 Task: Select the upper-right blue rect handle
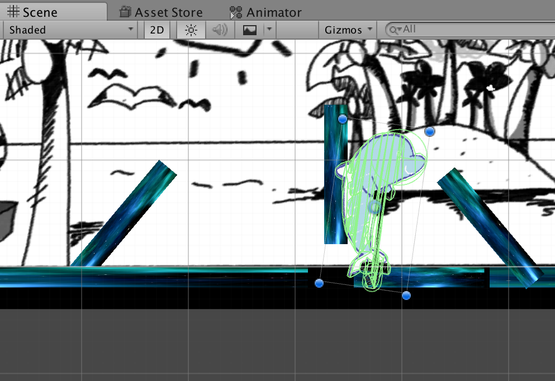tap(430, 132)
